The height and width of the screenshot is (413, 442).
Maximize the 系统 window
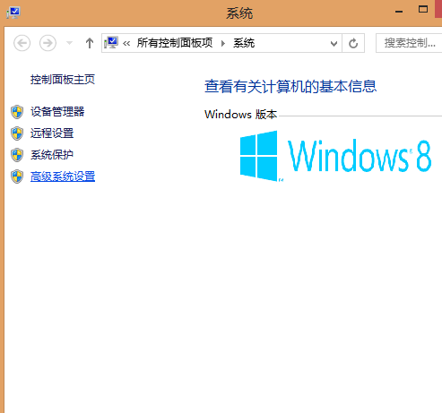click(x=423, y=10)
